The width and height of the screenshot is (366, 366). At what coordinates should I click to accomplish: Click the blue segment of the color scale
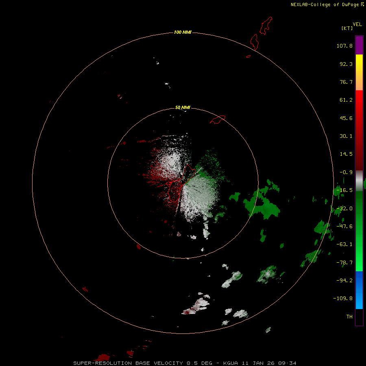tap(359, 290)
